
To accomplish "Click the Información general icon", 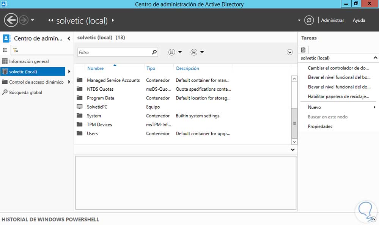I will (5, 61).
